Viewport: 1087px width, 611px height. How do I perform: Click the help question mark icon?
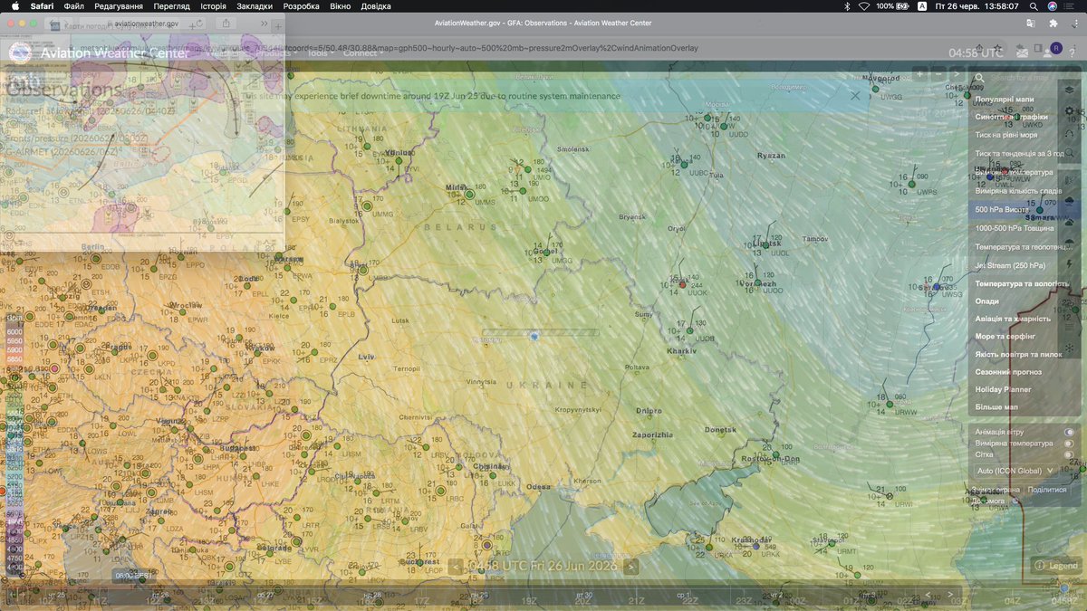pos(1073,53)
